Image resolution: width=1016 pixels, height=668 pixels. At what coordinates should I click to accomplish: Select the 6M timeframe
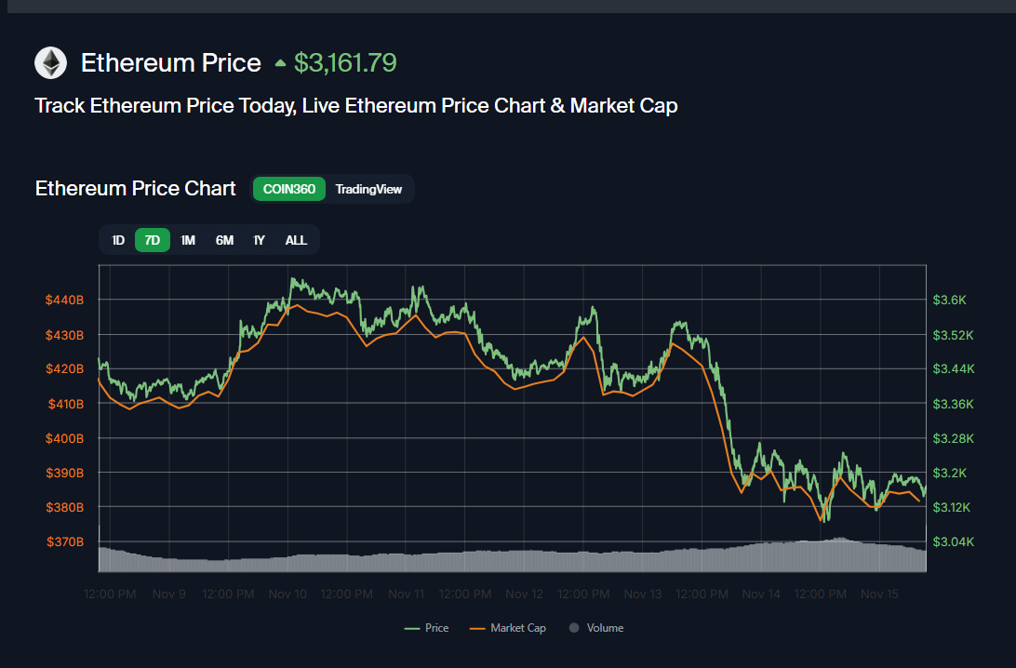223,240
